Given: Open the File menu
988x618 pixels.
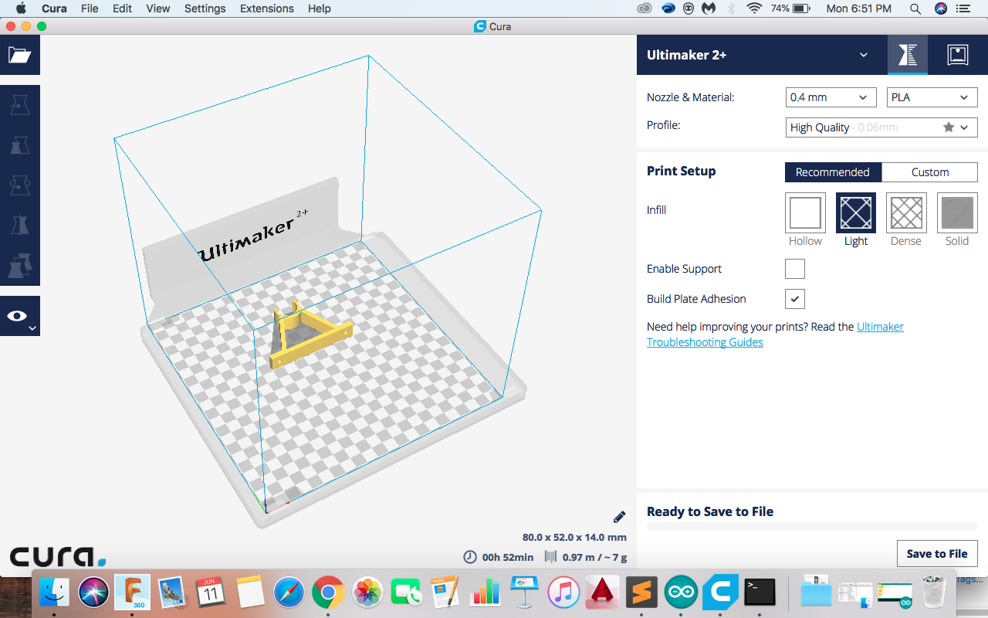Looking at the screenshot, I should pyautogui.click(x=90, y=8).
